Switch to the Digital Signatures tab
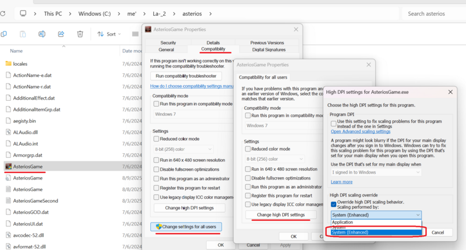 tap(269, 50)
